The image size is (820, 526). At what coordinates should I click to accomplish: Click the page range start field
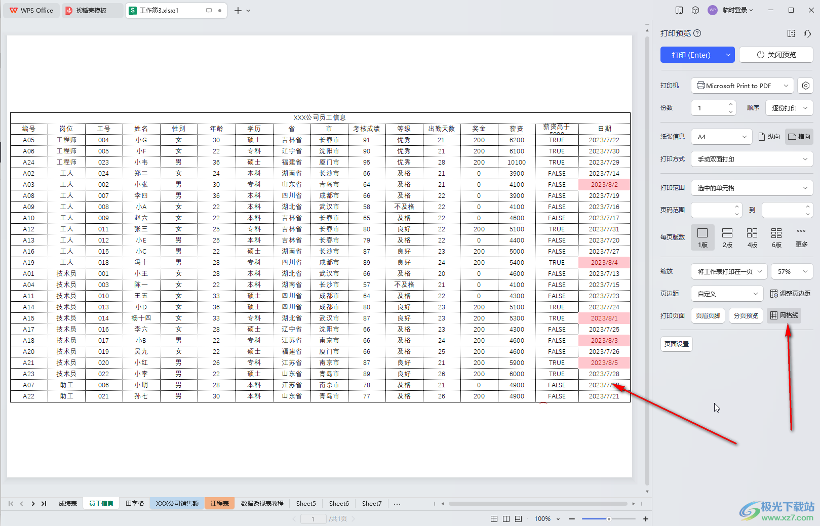pyautogui.click(x=716, y=210)
